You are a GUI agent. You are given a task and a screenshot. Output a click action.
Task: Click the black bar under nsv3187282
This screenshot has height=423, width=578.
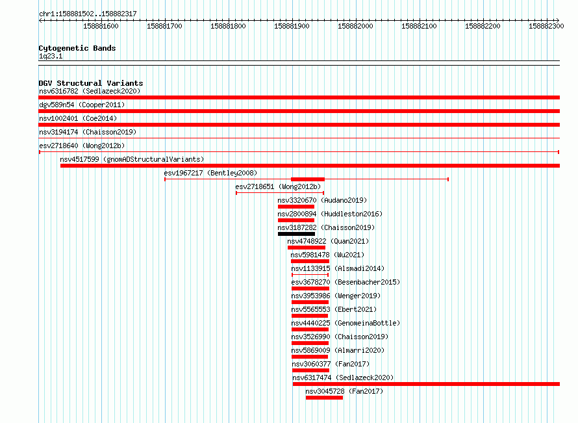click(296, 234)
